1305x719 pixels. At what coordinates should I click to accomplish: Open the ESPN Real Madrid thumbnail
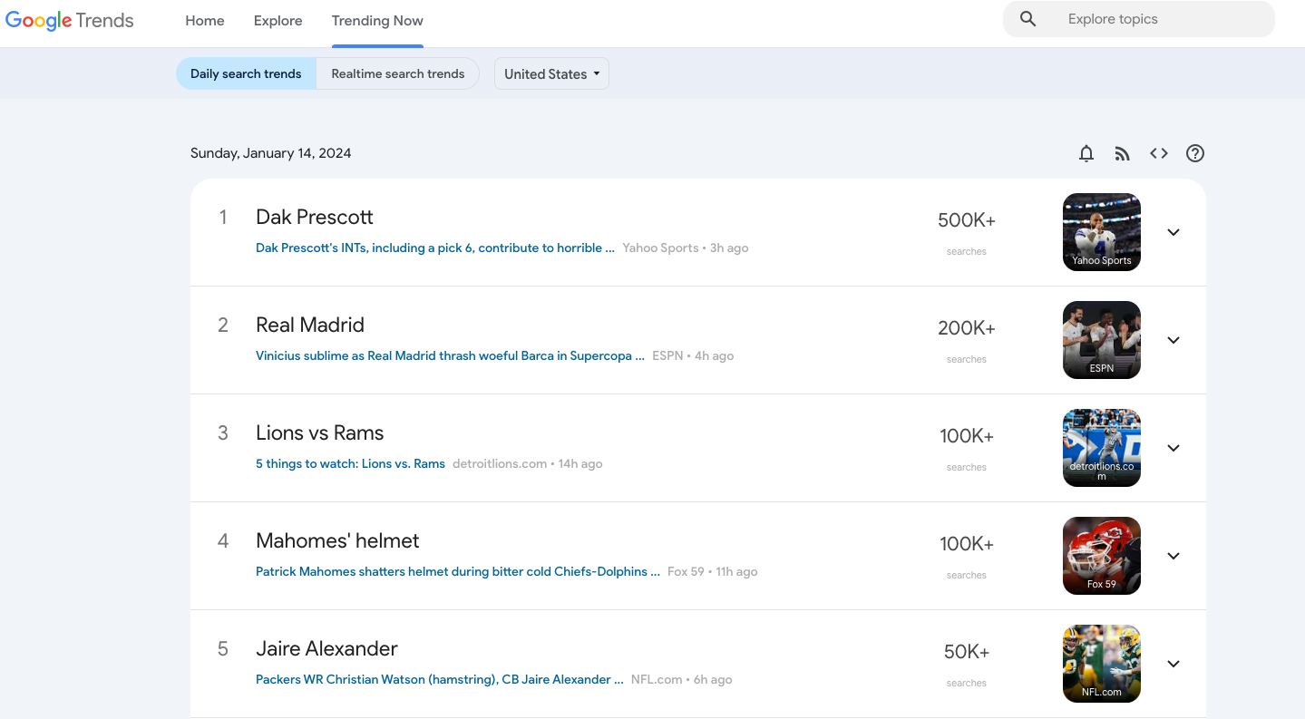click(x=1101, y=339)
